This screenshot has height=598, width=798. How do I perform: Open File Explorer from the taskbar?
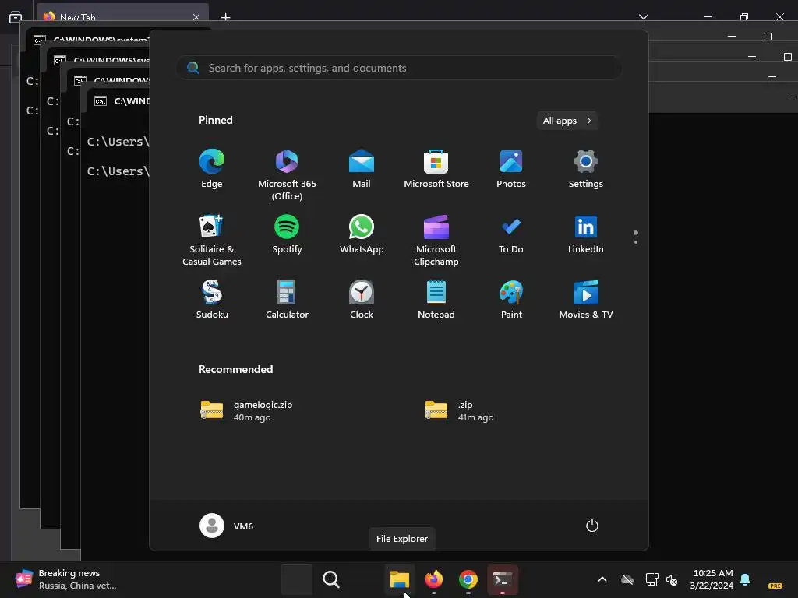[x=400, y=579]
